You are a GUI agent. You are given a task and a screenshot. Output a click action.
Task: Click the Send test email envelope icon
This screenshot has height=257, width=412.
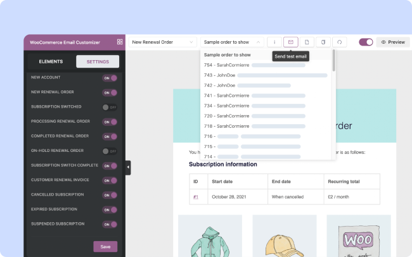(290, 42)
